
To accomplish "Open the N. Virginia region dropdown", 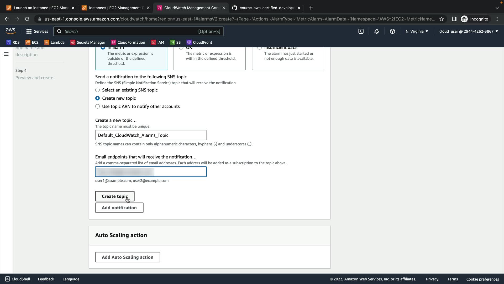I will point(417,31).
